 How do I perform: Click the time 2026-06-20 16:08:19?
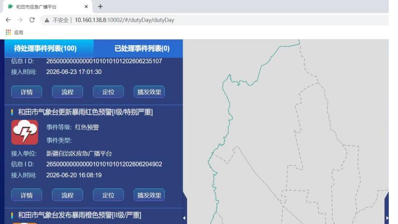click(74, 175)
